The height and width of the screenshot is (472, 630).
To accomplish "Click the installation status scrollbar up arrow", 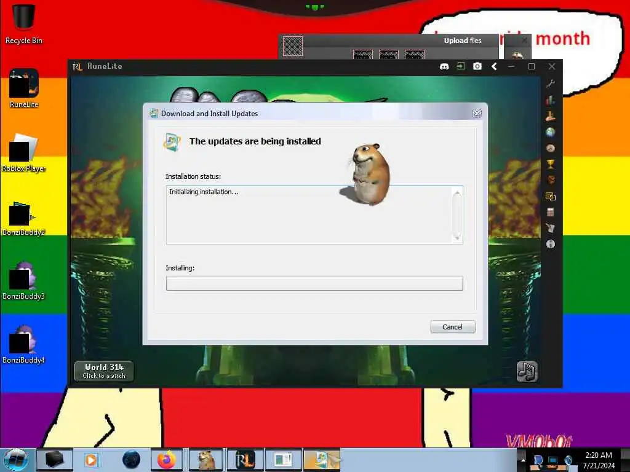I will [x=457, y=194].
